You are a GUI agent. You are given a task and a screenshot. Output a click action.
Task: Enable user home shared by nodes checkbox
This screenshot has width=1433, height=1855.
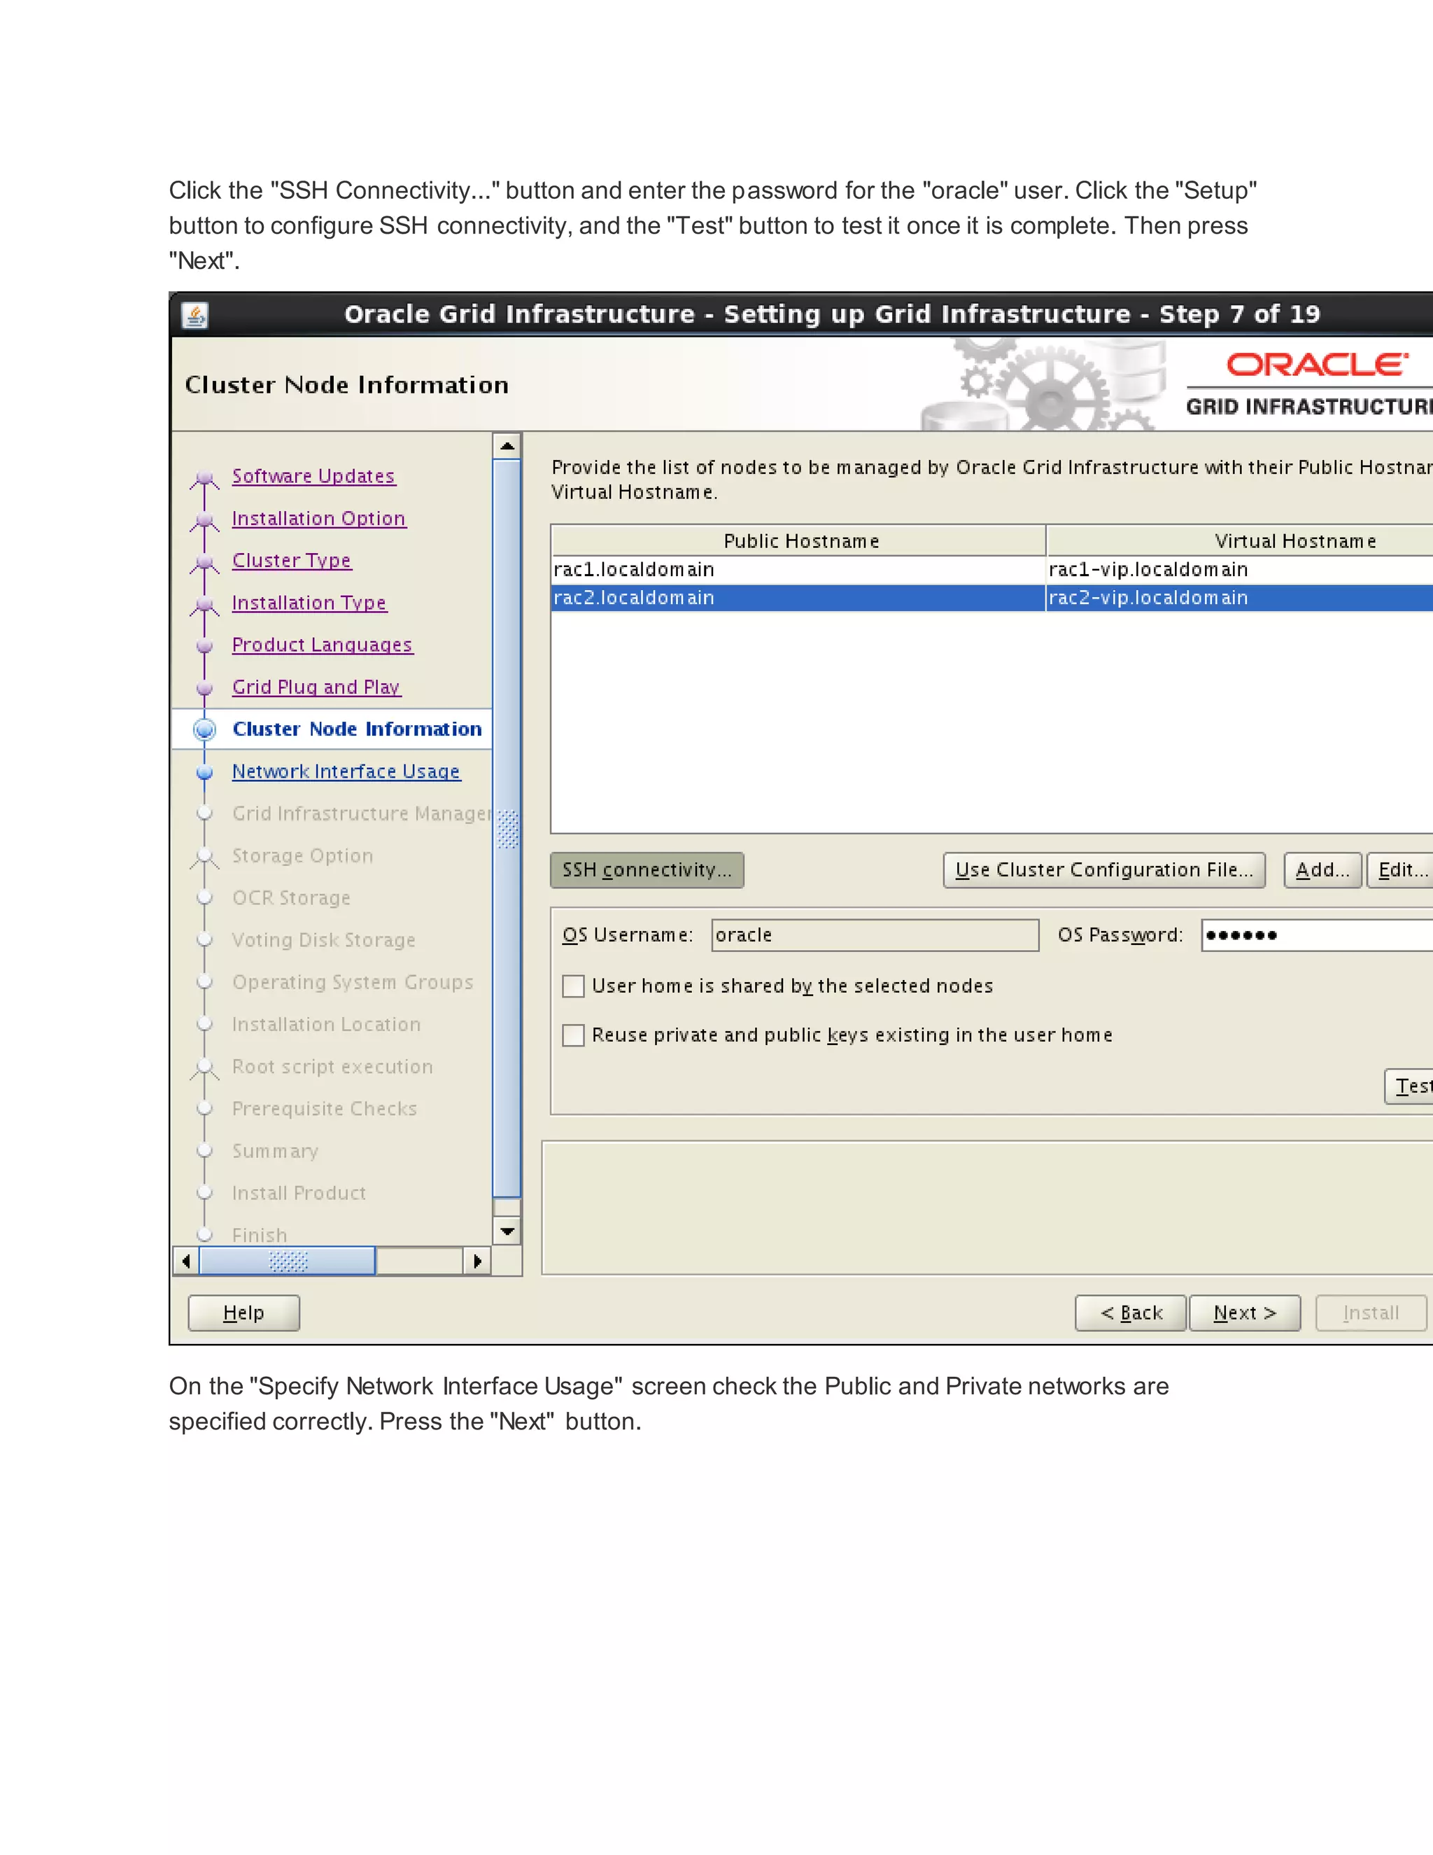coord(574,986)
